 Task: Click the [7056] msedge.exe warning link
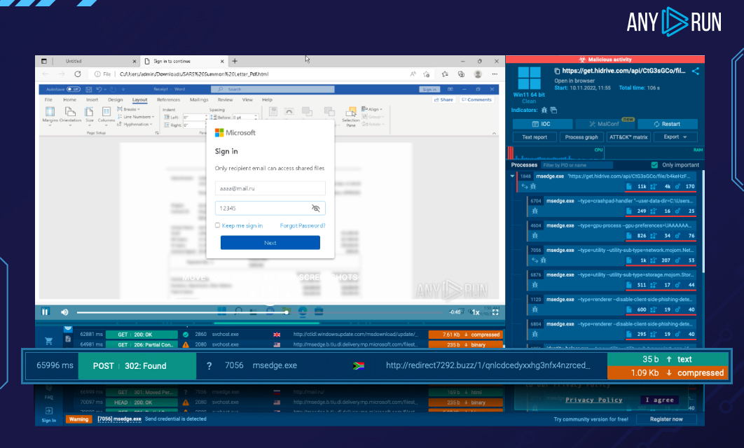(120, 419)
